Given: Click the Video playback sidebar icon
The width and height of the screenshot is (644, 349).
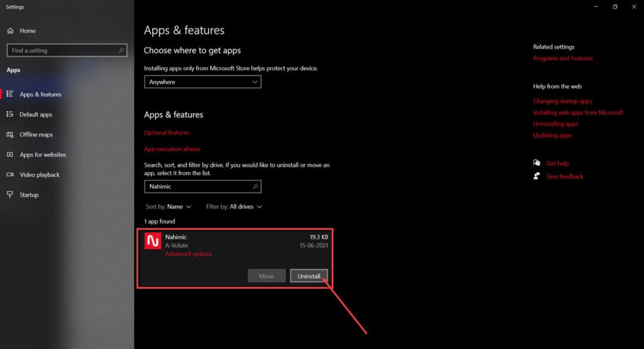Looking at the screenshot, I should [10, 174].
